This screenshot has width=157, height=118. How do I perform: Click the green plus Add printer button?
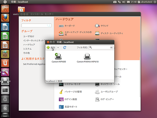(x=51, y=47)
